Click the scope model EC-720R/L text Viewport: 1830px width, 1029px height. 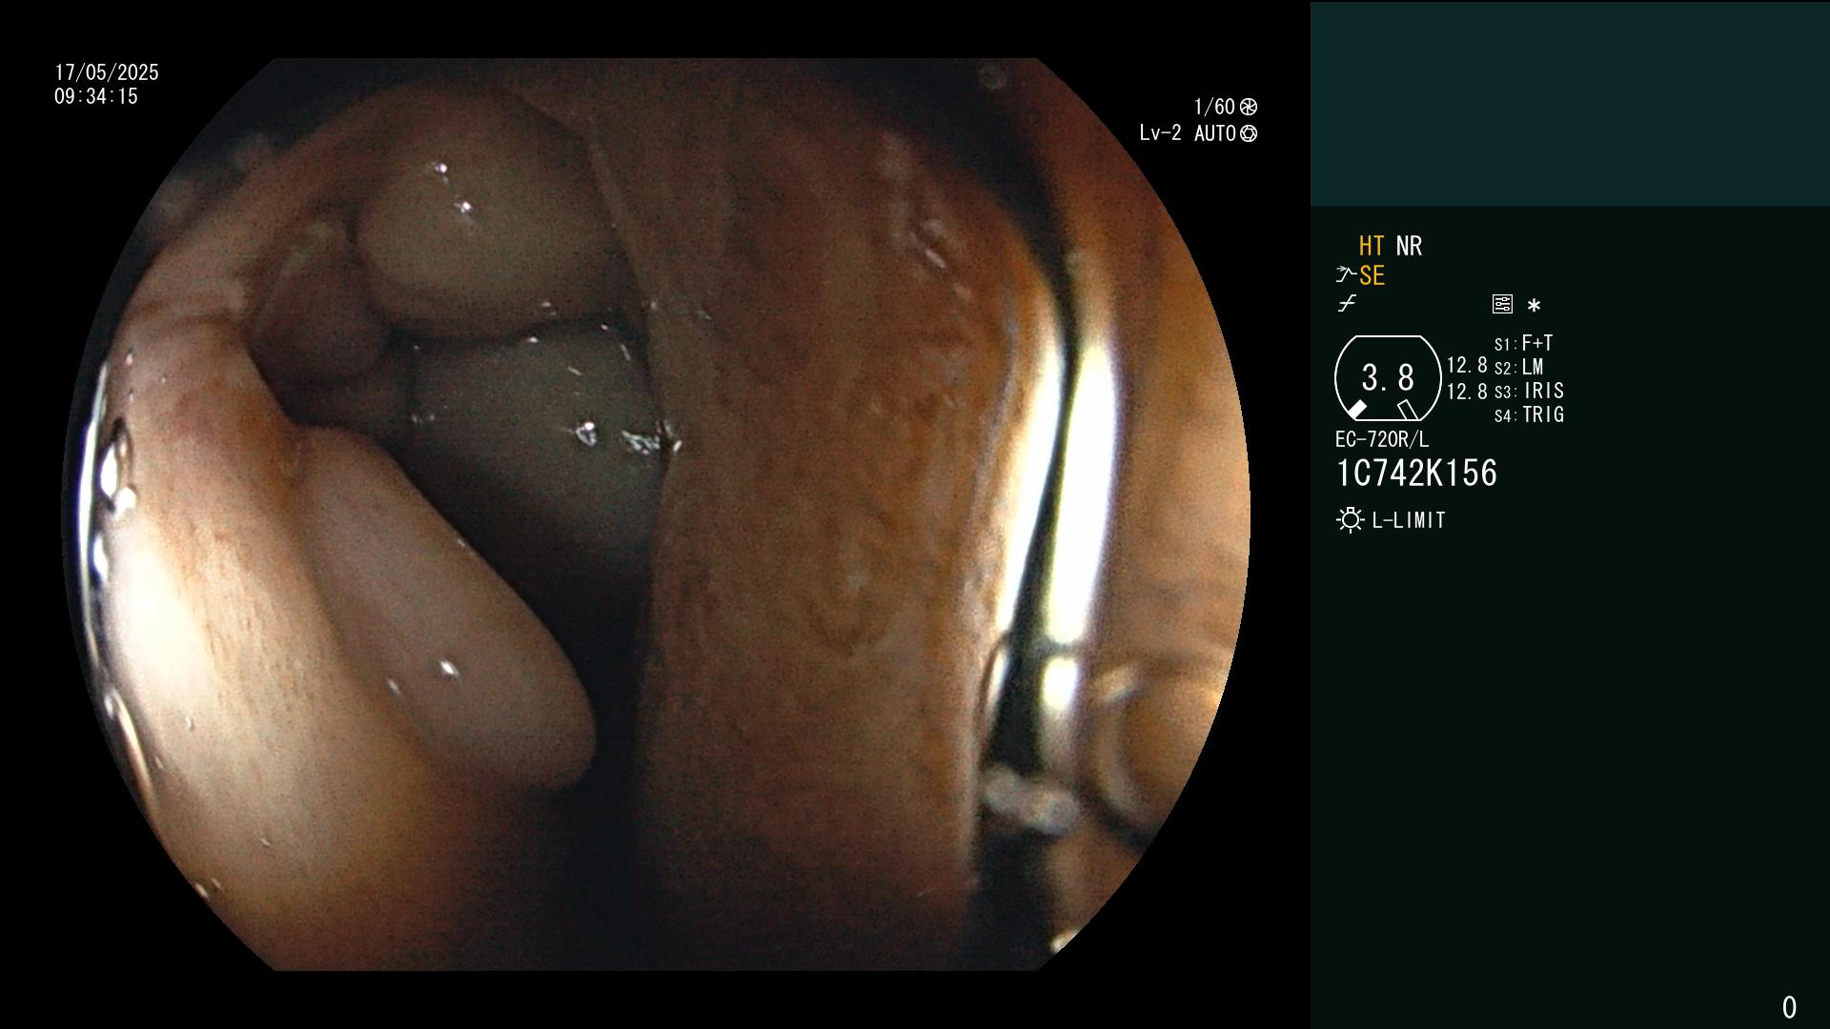(1382, 439)
